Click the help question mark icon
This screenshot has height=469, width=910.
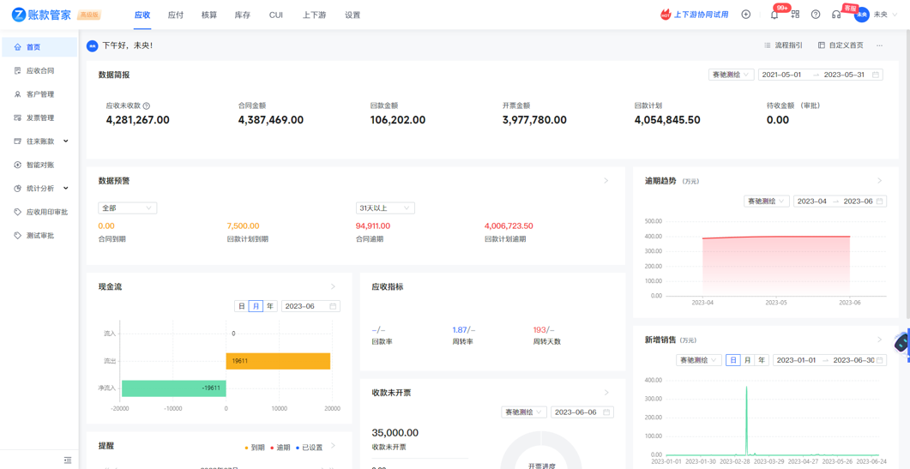click(x=816, y=15)
